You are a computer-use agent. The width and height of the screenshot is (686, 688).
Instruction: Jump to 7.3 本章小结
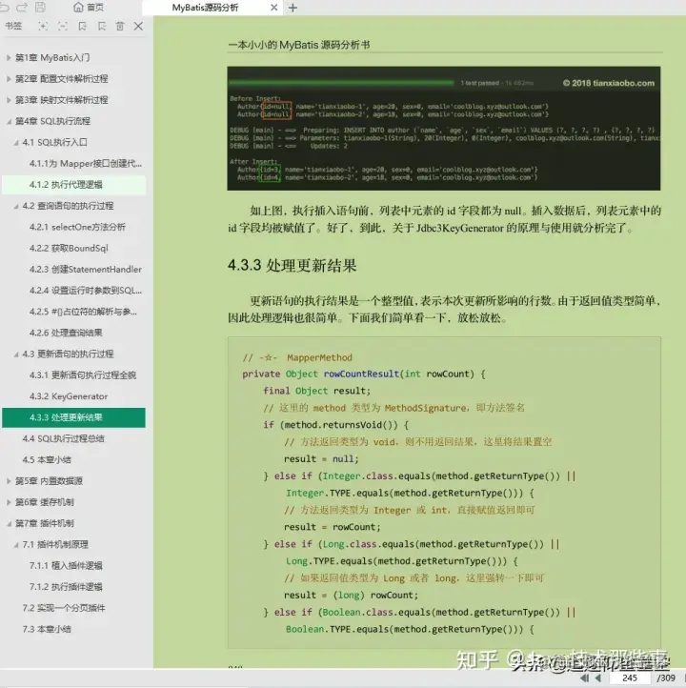[x=47, y=629]
